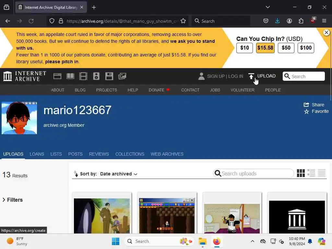332x249 pixels.
Task: Open Save to Pocket icon
Action: (x=266, y=21)
